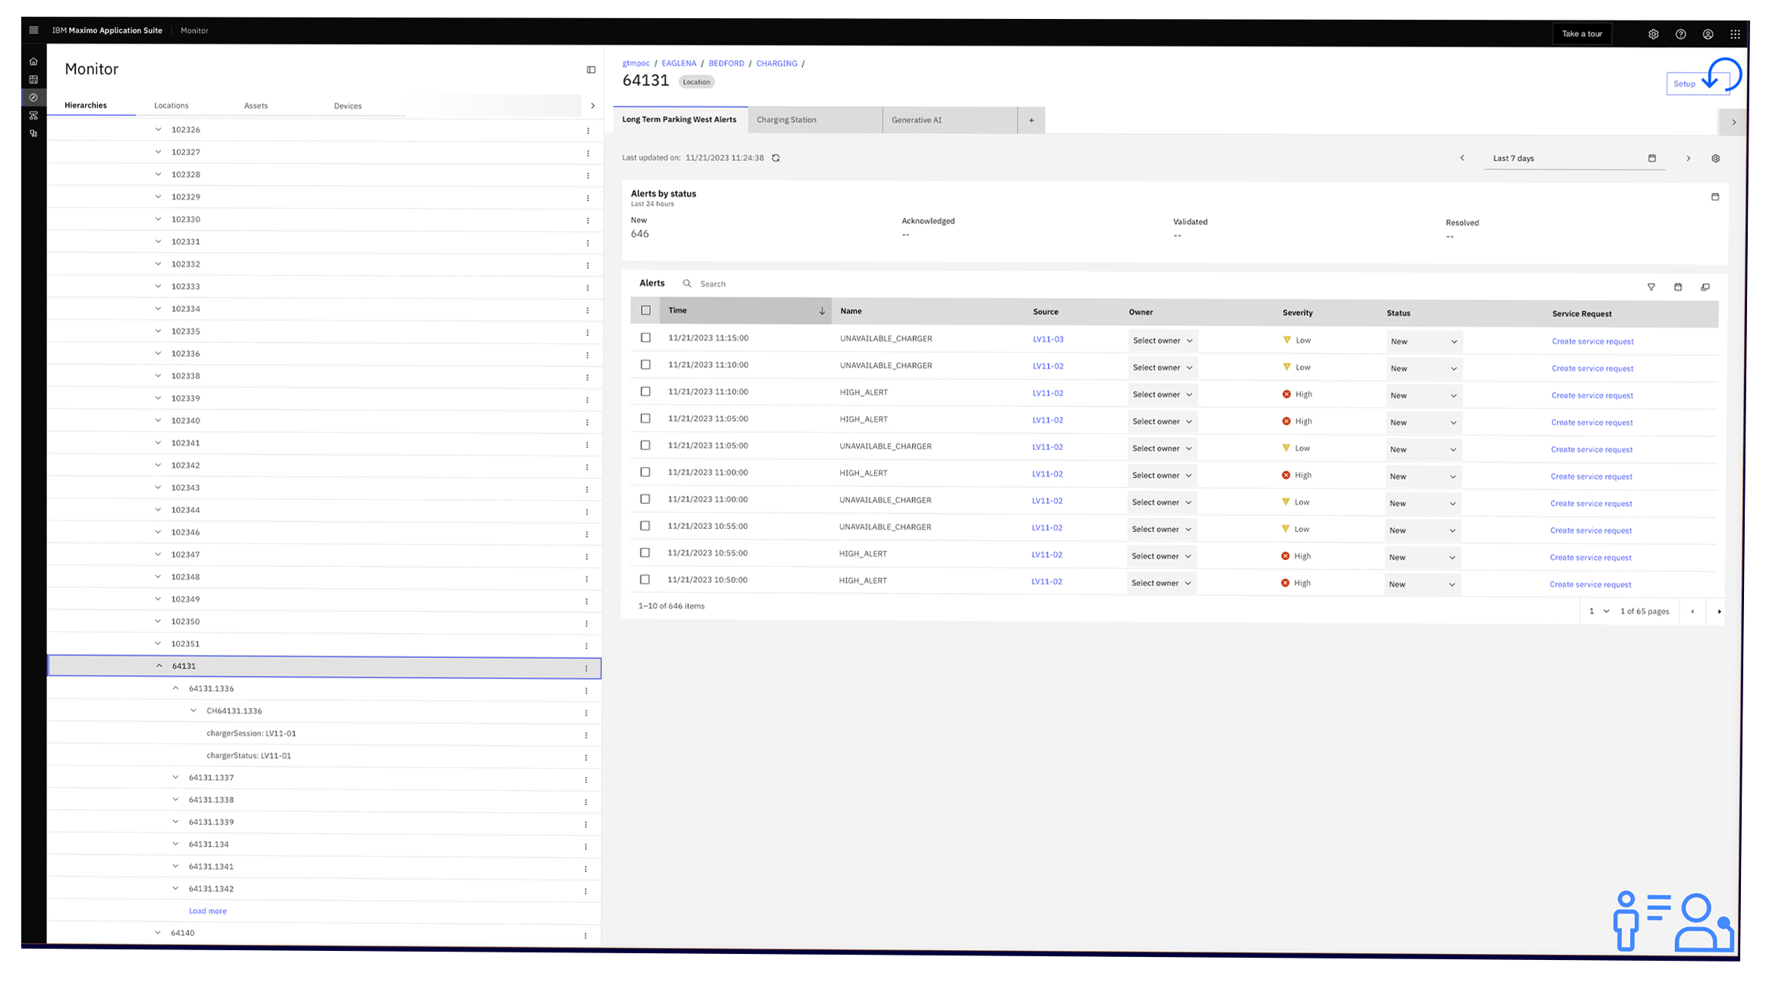Select the 11:15:00 UNAVAILABLE_CHARGER alert checkbox
1766x982 pixels.
[646, 338]
